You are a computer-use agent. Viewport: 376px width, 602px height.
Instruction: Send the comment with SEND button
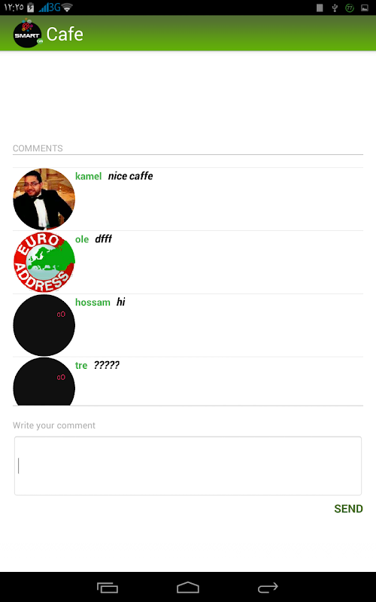pos(348,509)
